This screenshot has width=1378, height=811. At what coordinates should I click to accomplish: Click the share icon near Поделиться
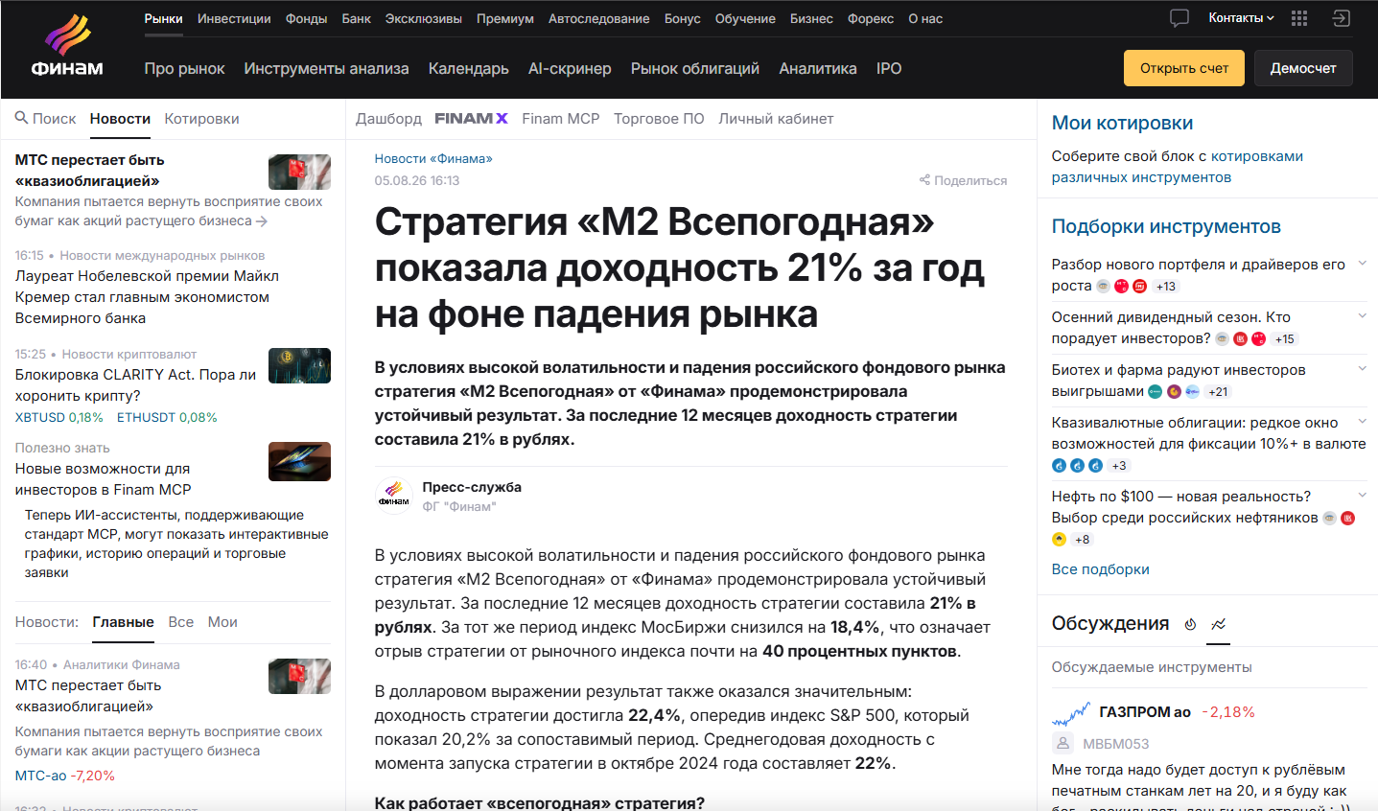[924, 180]
